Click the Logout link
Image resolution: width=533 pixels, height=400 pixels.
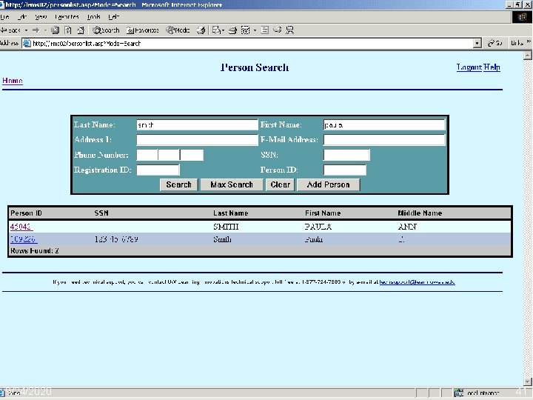tap(469, 67)
